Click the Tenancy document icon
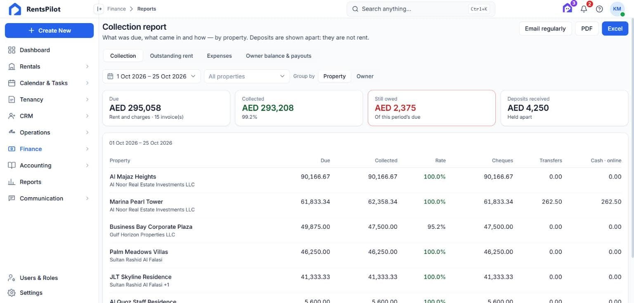This screenshot has width=634, height=303. (x=12, y=99)
